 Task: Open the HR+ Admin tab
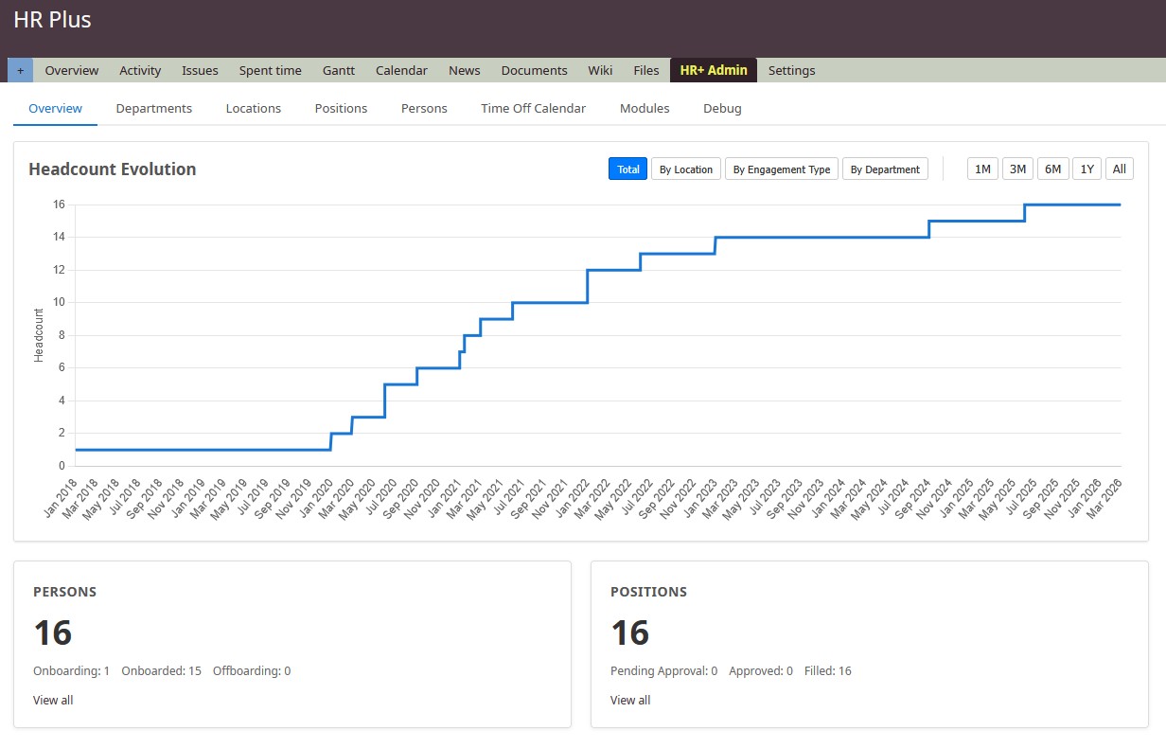[x=713, y=69]
